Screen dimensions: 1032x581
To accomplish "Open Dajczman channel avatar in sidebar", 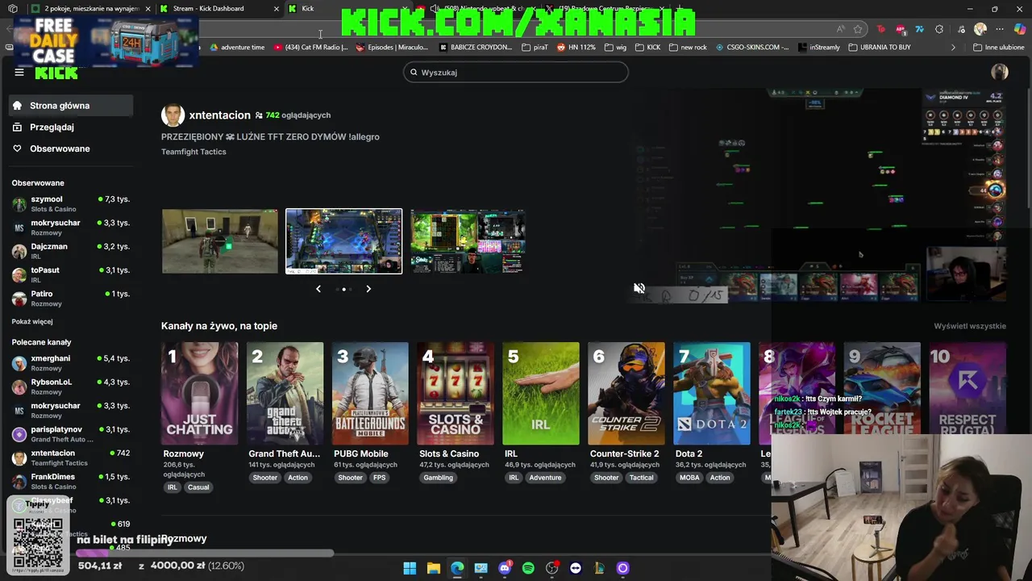I will pos(19,252).
